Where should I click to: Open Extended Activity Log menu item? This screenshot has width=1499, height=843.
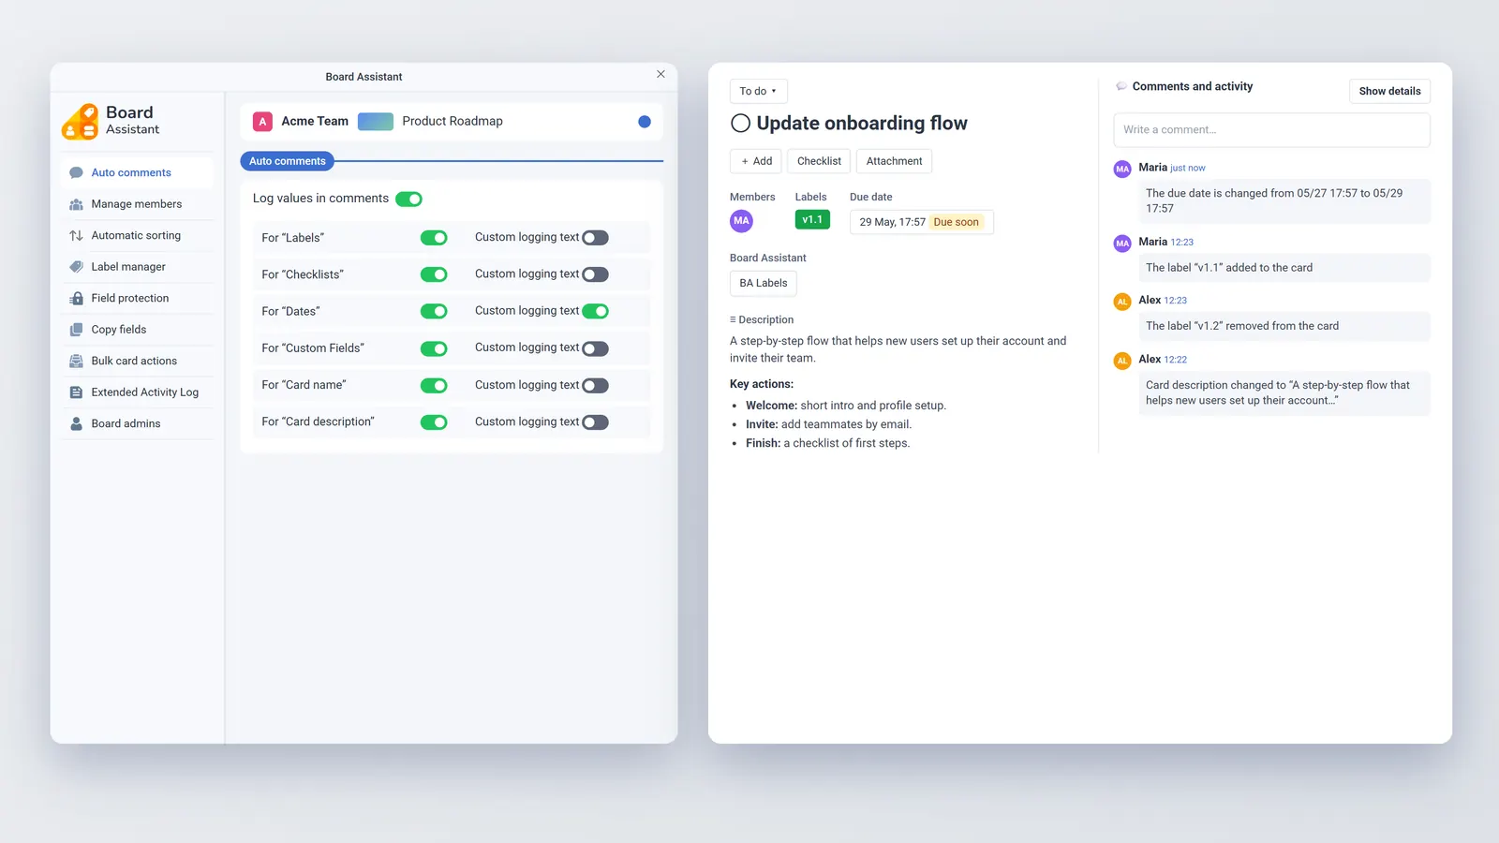[x=137, y=392]
